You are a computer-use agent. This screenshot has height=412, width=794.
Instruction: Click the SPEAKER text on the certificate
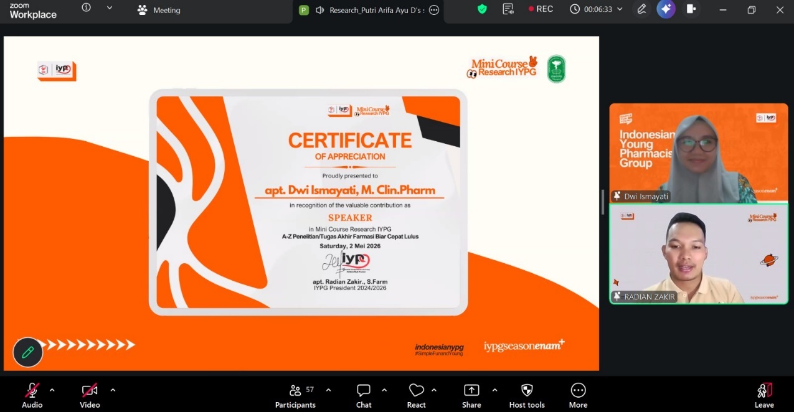350,218
